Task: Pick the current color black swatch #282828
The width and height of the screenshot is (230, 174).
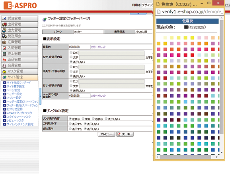Action: 186,27
